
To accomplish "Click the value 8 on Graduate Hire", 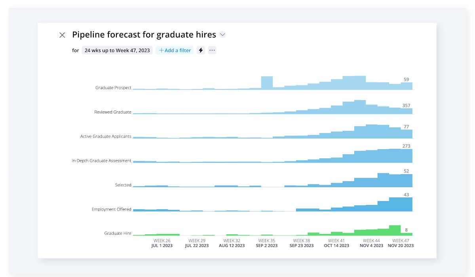I will click(406, 230).
